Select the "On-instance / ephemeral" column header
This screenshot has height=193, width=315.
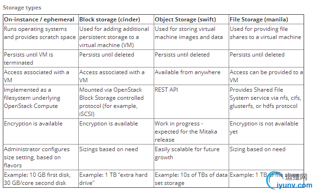pyautogui.click(x=39, y=19)
